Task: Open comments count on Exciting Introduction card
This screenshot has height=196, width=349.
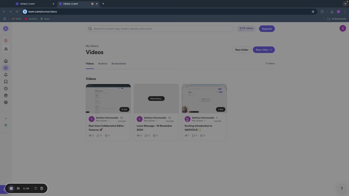Action: click(195, 136)
